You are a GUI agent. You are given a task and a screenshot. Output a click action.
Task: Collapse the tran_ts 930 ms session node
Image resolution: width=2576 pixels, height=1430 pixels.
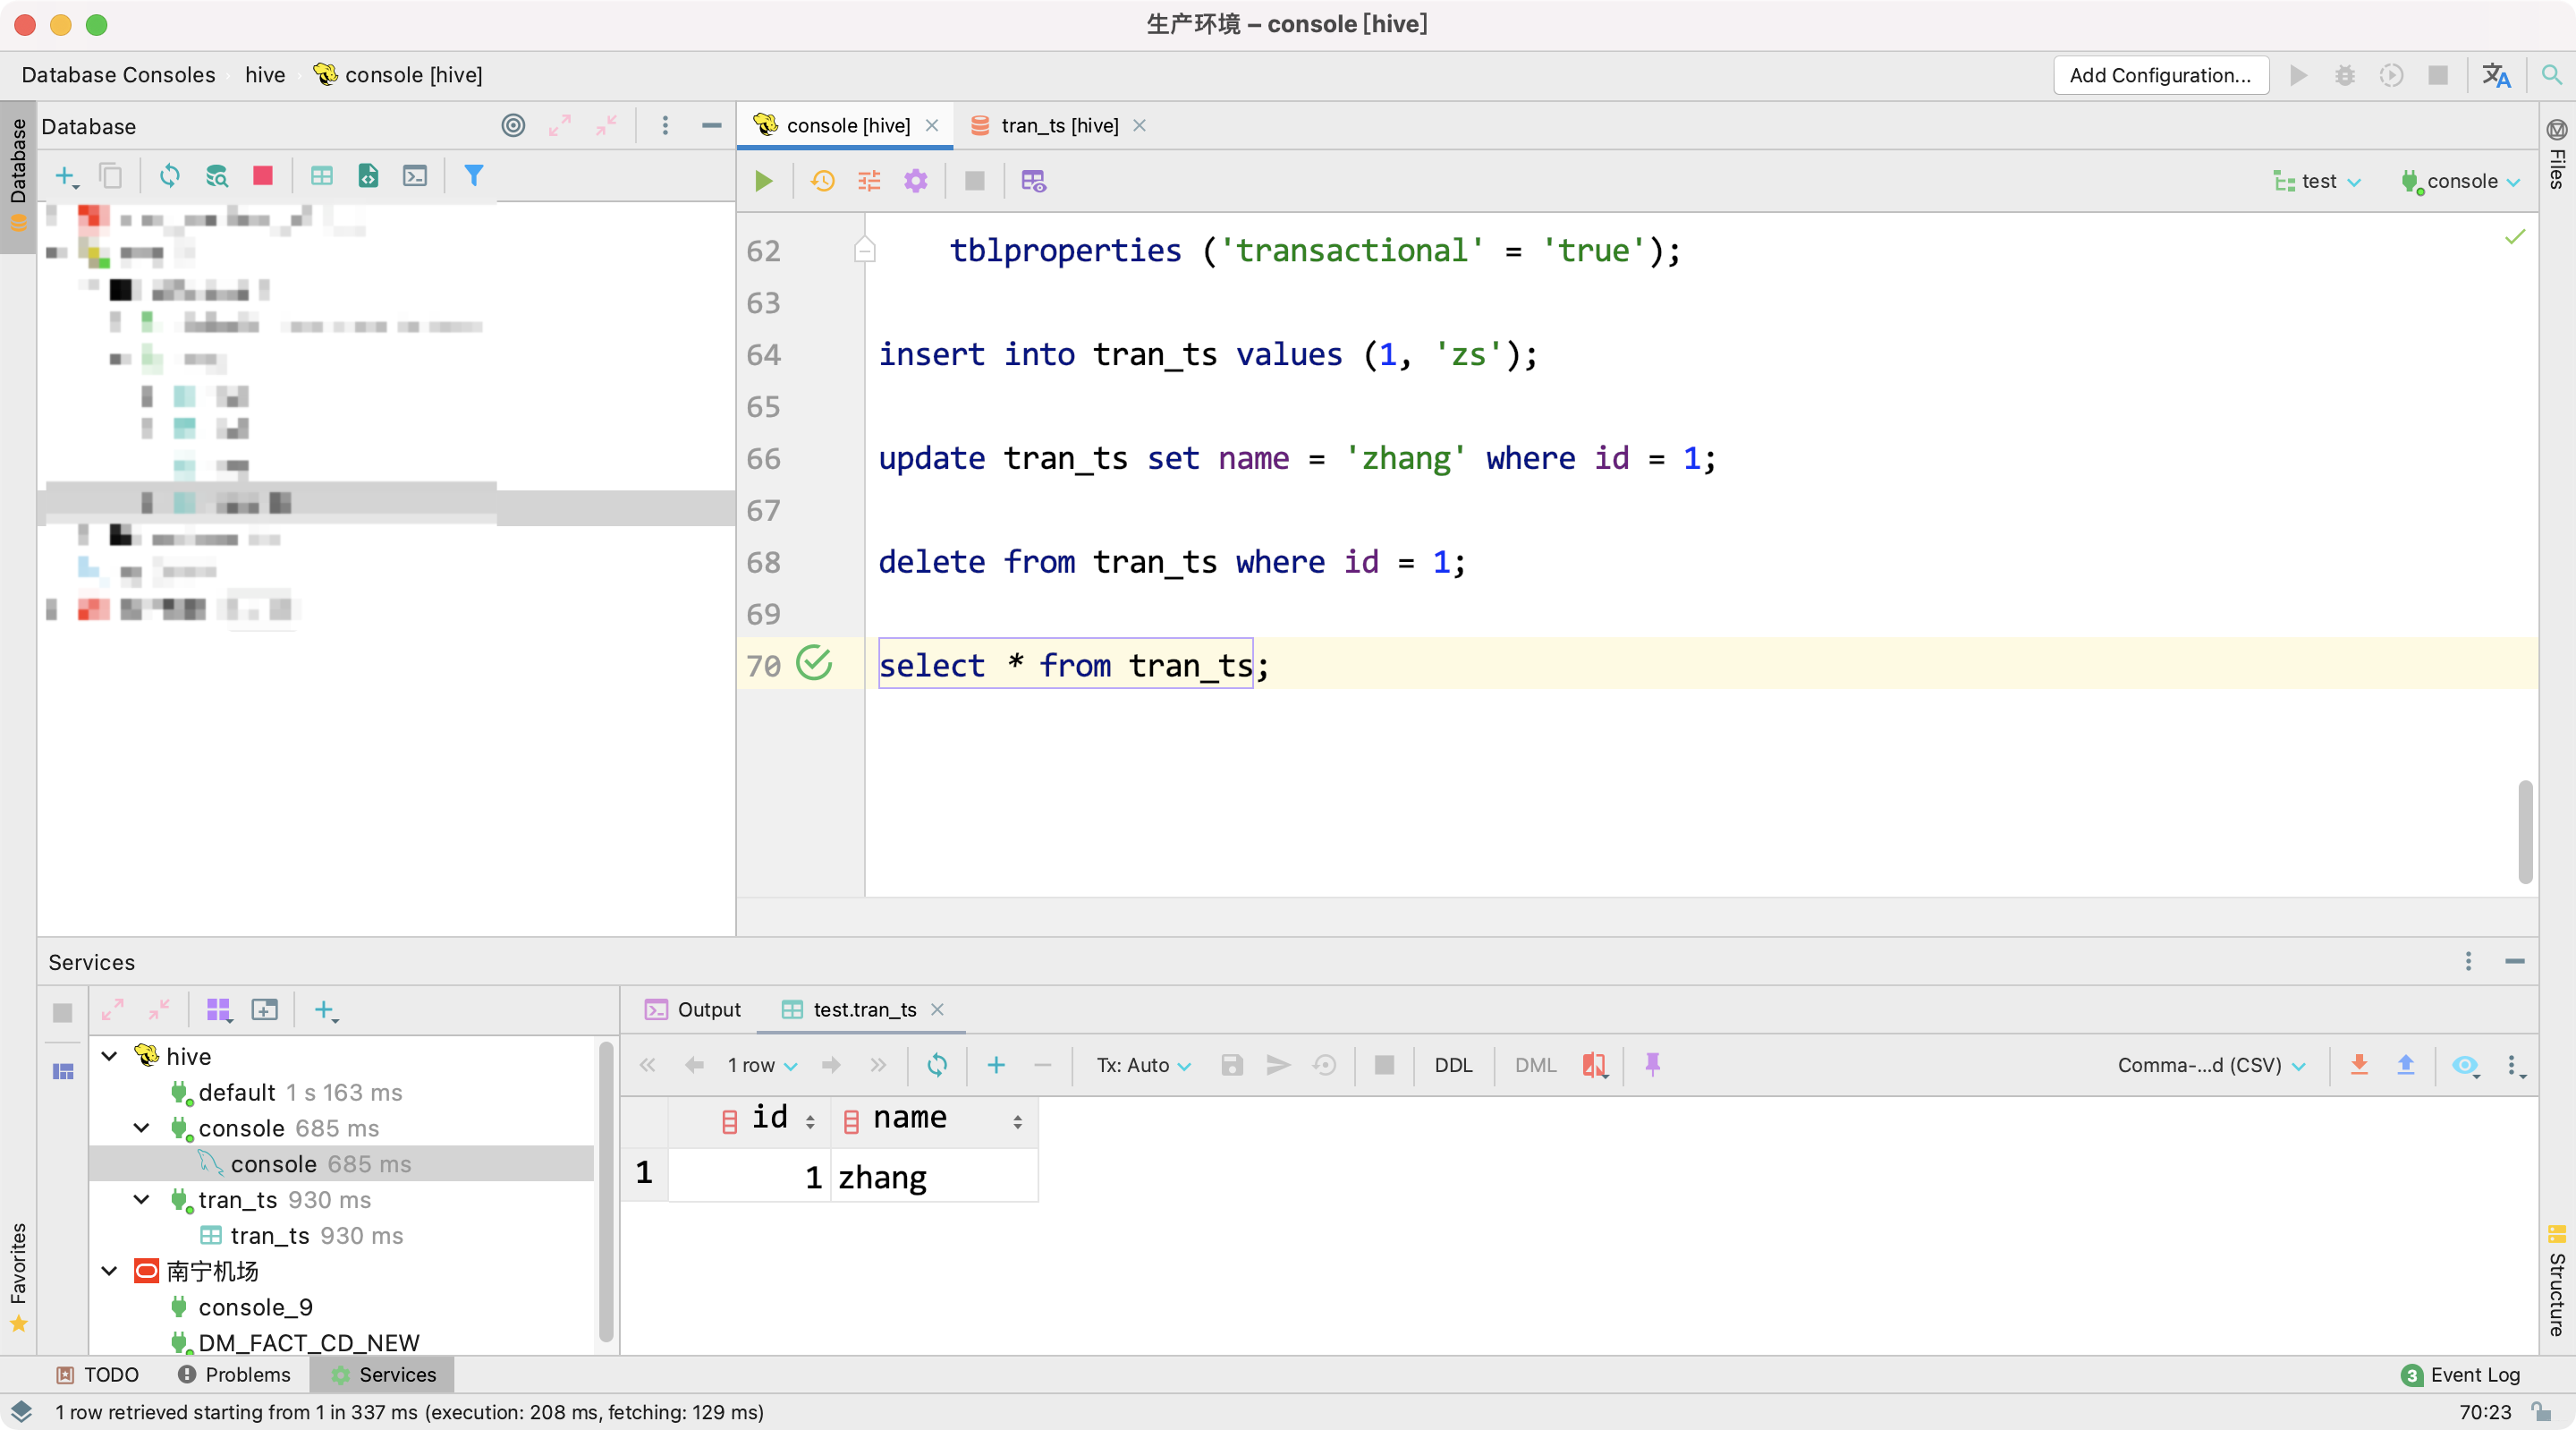pos(142,1200)
